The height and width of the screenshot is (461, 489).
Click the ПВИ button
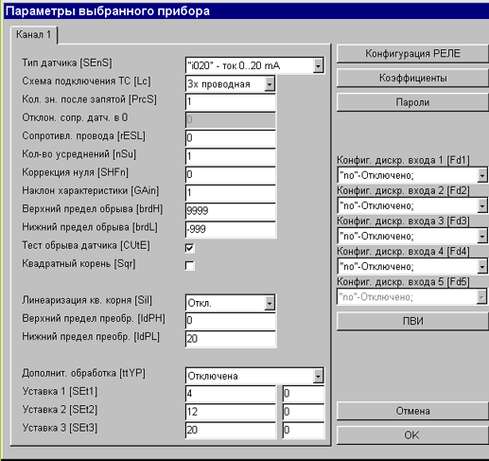click(412, 322)
